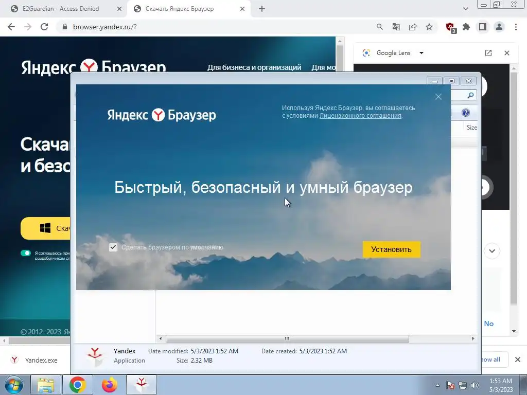
Task: Click the Explorer scroll left arrow
Action: [161, 338]
